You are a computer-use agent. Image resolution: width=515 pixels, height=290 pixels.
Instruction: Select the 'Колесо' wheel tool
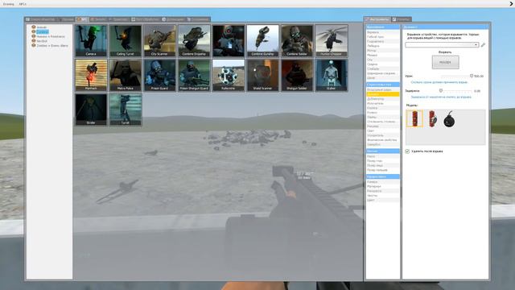tap(383, 113)
